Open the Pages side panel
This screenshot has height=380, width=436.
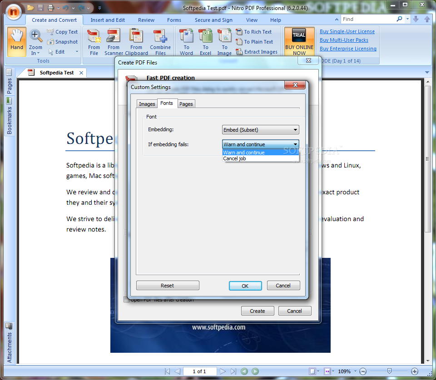pyautogui.click(x=9, y=81)
